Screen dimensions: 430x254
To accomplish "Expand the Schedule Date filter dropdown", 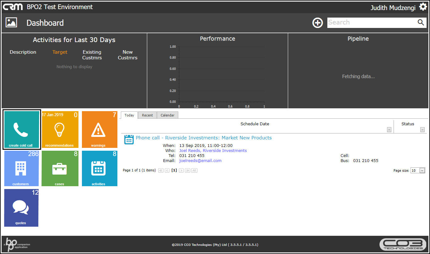I will coord(389,130).
